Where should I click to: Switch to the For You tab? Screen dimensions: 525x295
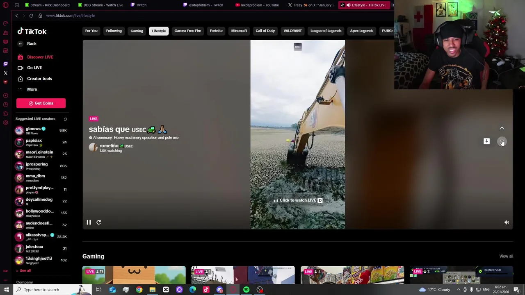click(91, 31)
